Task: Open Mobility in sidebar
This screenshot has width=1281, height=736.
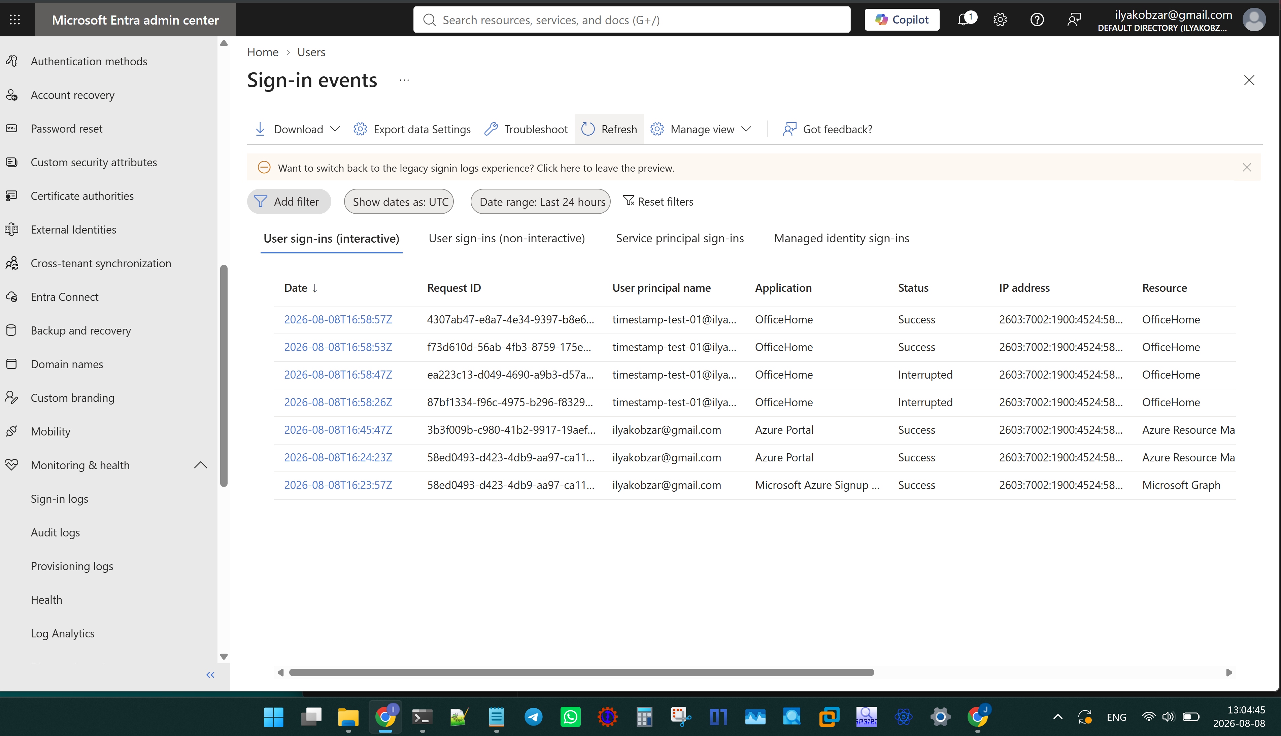Action: [x=50, y=432]
